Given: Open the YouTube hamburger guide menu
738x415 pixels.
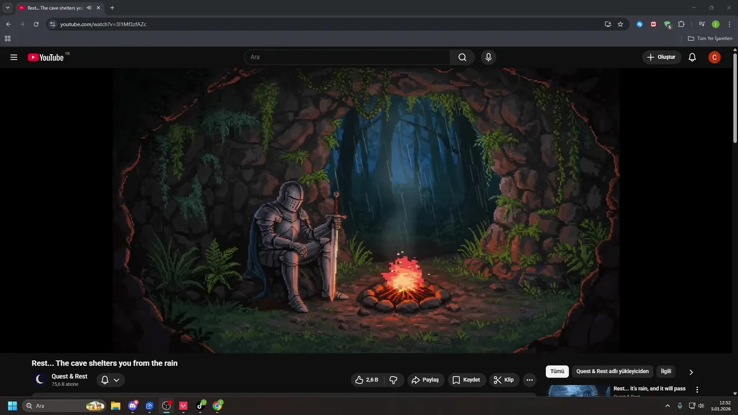Looking at the screenshot, I should tap(14, 57).
